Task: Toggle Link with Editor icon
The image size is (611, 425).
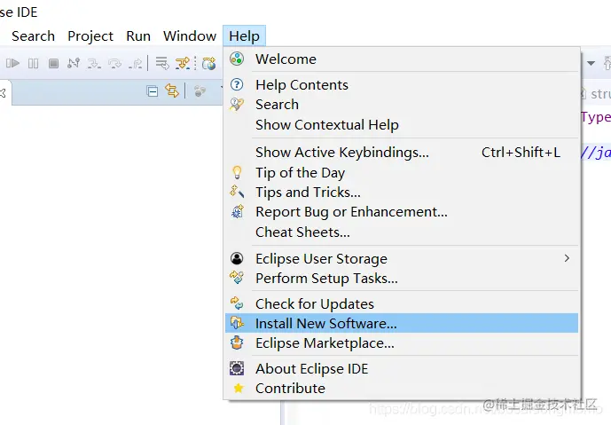Action: point(172,91)
